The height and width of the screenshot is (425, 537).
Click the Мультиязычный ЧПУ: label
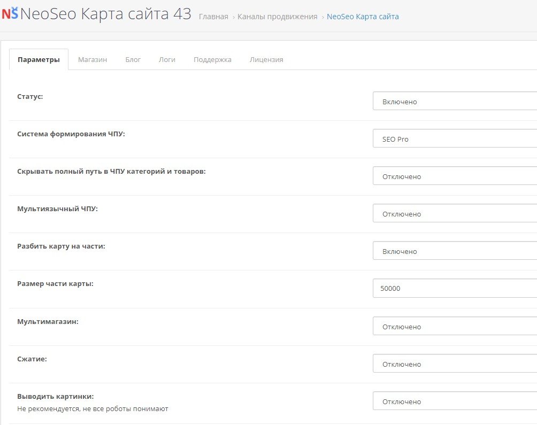pos(58,208)
